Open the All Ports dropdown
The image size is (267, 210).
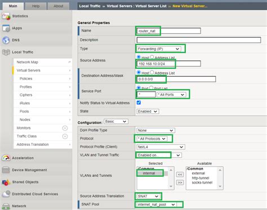coord(171,95)
